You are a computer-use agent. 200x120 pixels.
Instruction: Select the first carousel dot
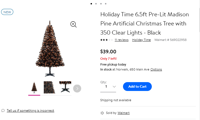91,4
